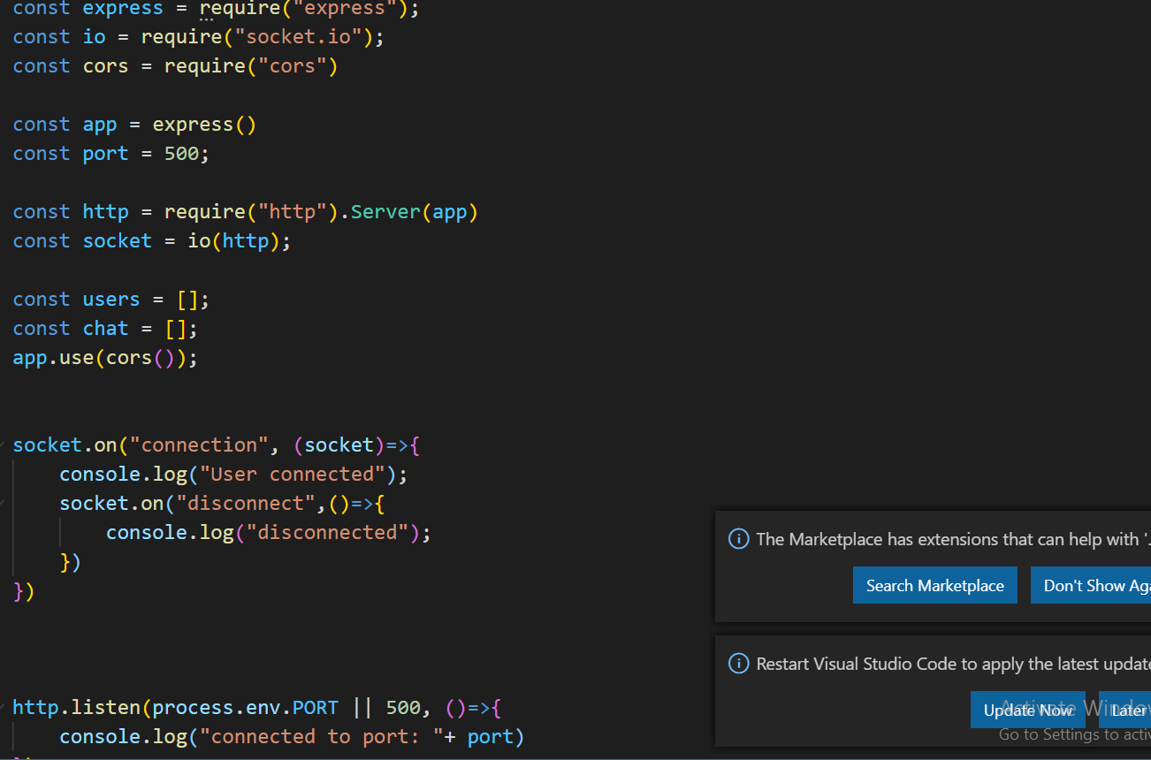The width and height of the screenshot is (1151, 760).
Task: Choose Later in the update notification
Action: 1124,710
